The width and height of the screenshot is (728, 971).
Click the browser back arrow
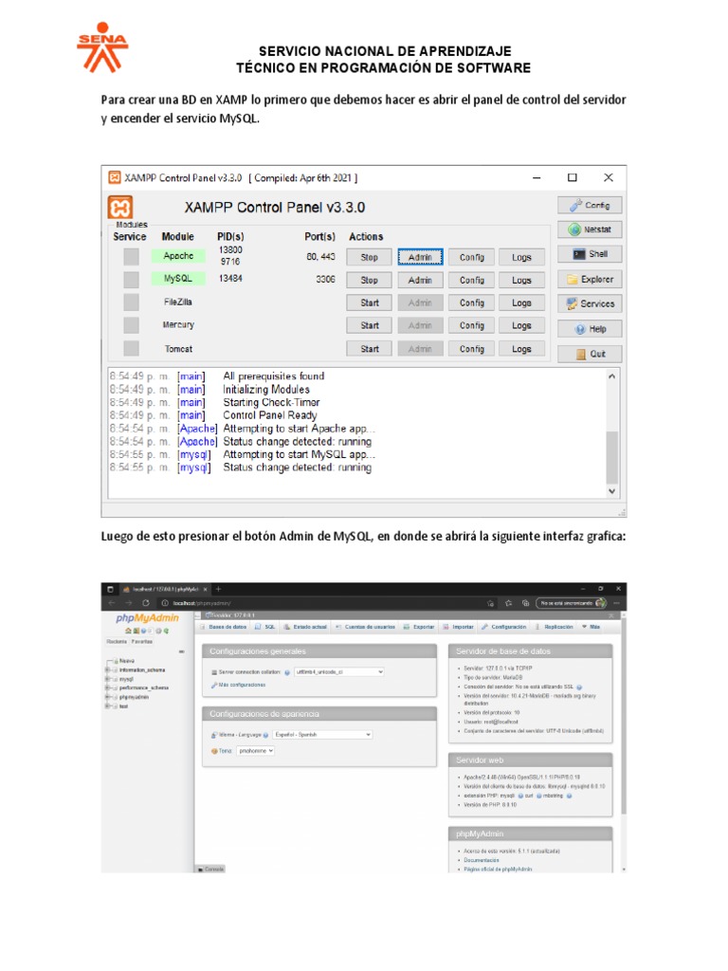point(112,602)
